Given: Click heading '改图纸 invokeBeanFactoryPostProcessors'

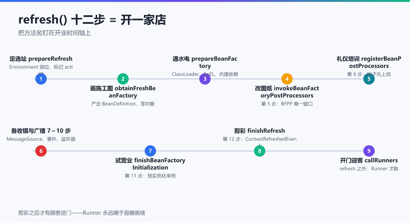Looking at the screenshot, I should 287,92.
